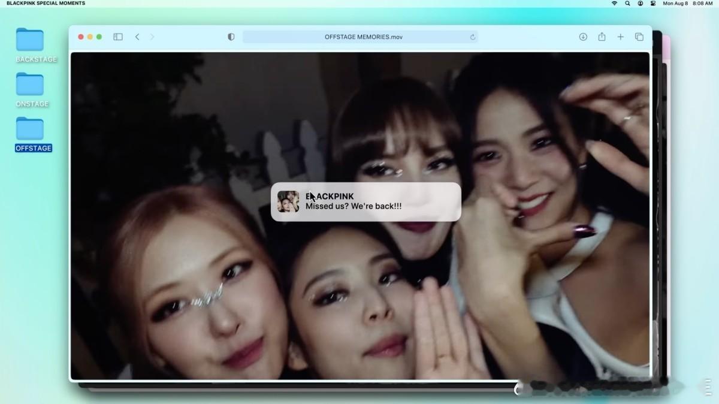Open the ONSTAGE folder
Viewport: 719px width, 404px height.
coord(30,84)
